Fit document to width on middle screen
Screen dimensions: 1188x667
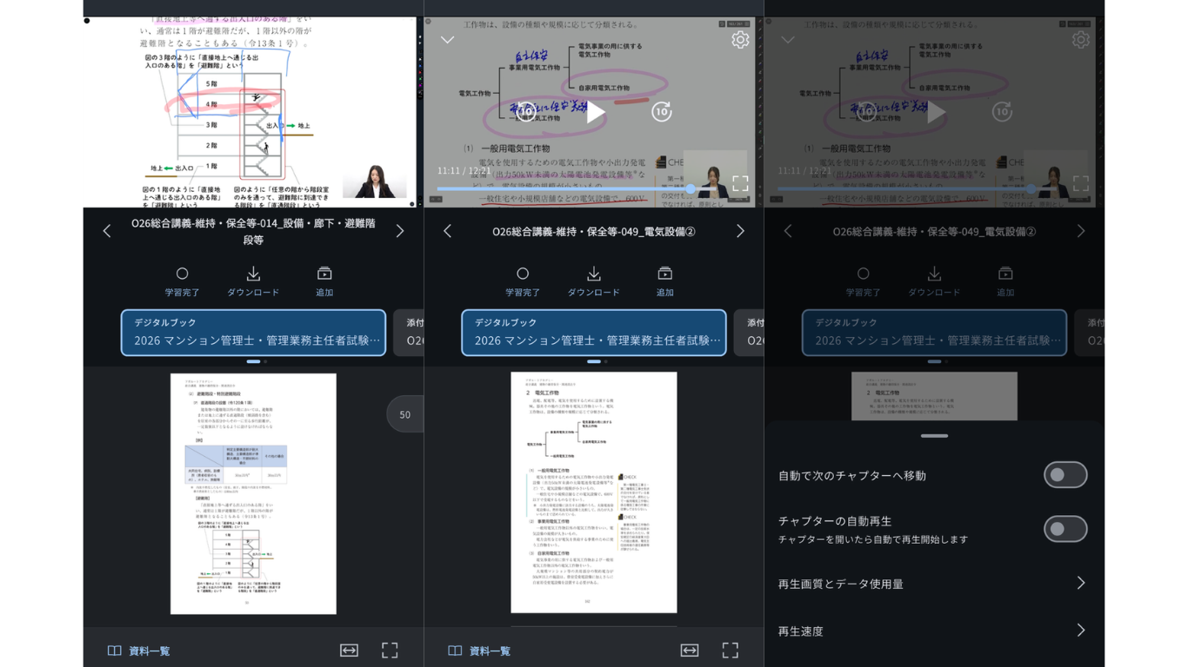pyautogui.click(x=690, y=650)
